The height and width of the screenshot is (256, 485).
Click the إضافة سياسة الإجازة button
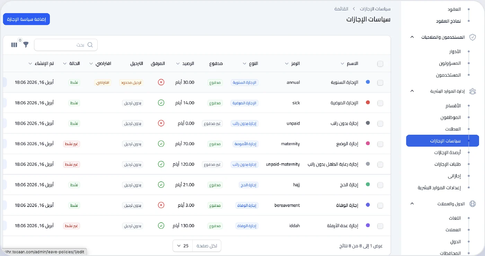coord(26,19)
